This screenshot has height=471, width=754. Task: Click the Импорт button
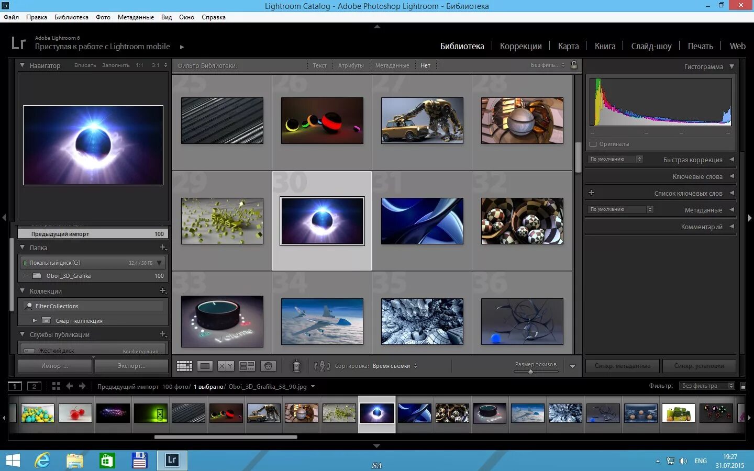click(55, 366)
